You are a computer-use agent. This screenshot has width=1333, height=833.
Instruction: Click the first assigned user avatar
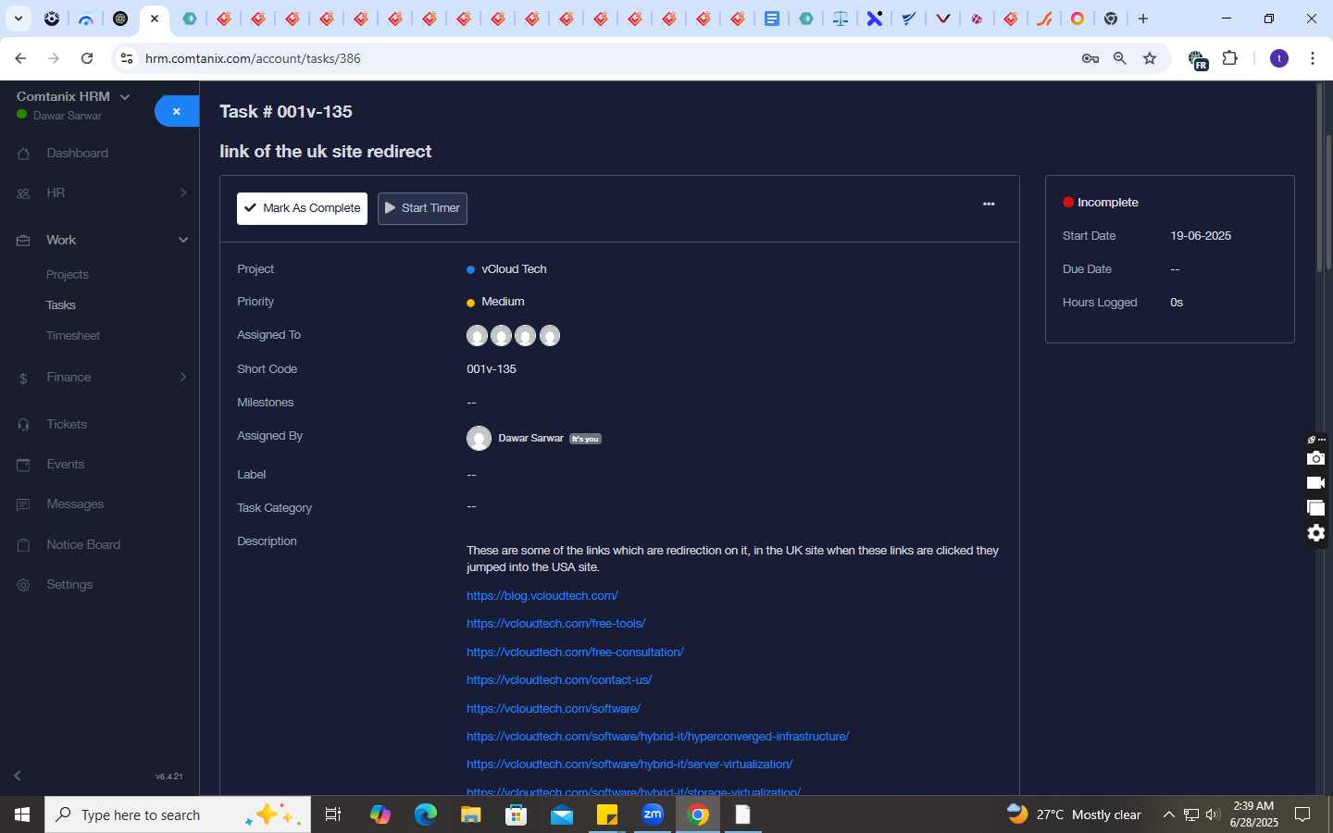tap(477, 336)
